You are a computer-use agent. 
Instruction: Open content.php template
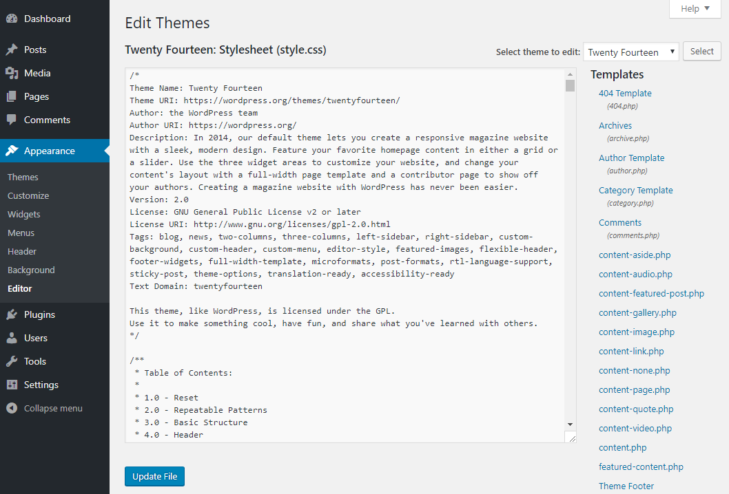click(622, 448)
